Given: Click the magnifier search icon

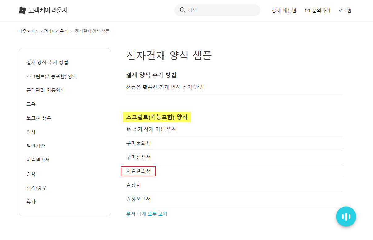Looking at the screenshot, I should 183,10.
